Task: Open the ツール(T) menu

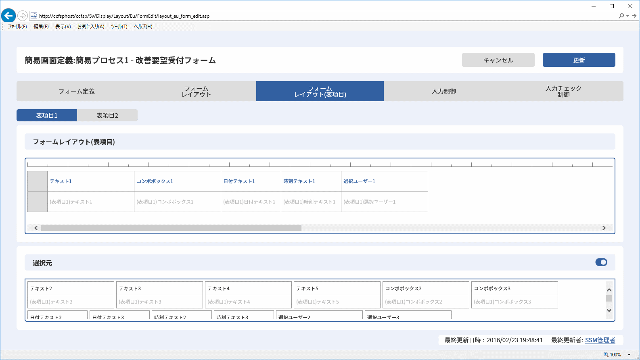Action: (119, 27)
